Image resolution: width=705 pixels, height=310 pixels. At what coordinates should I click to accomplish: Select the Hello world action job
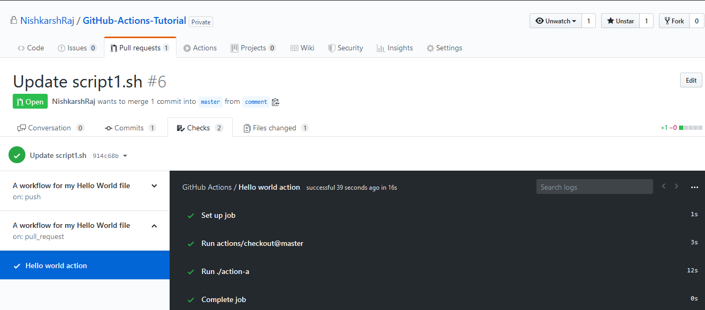(x=85, y=265)
